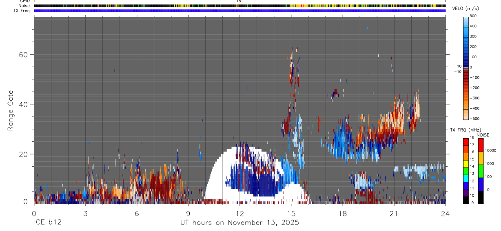Click the '17' label on the TX frequency legend
This screenshot has width=501, height=231.
472,145
